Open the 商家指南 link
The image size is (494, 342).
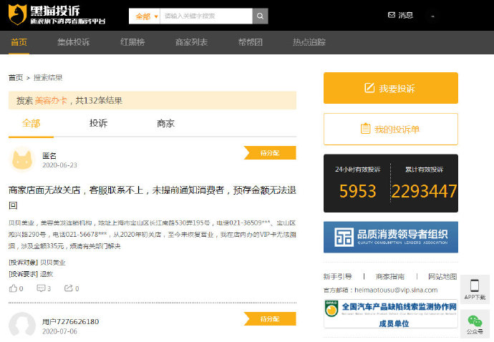click(390, 276)
